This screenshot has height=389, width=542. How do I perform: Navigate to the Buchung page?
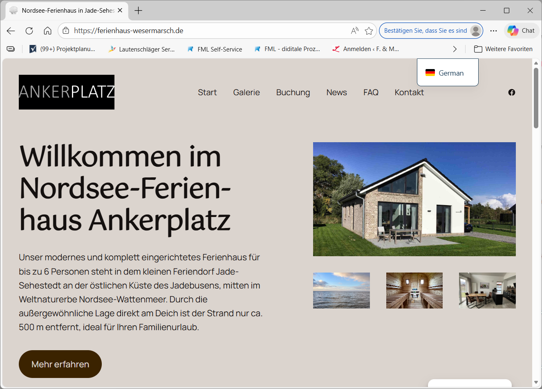tap(293, 92)
